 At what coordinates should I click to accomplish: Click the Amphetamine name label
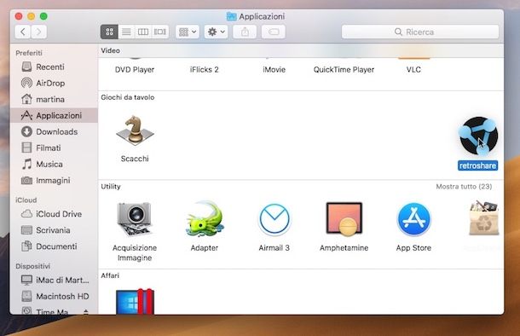pyautogui.click(x=344, y=248)
